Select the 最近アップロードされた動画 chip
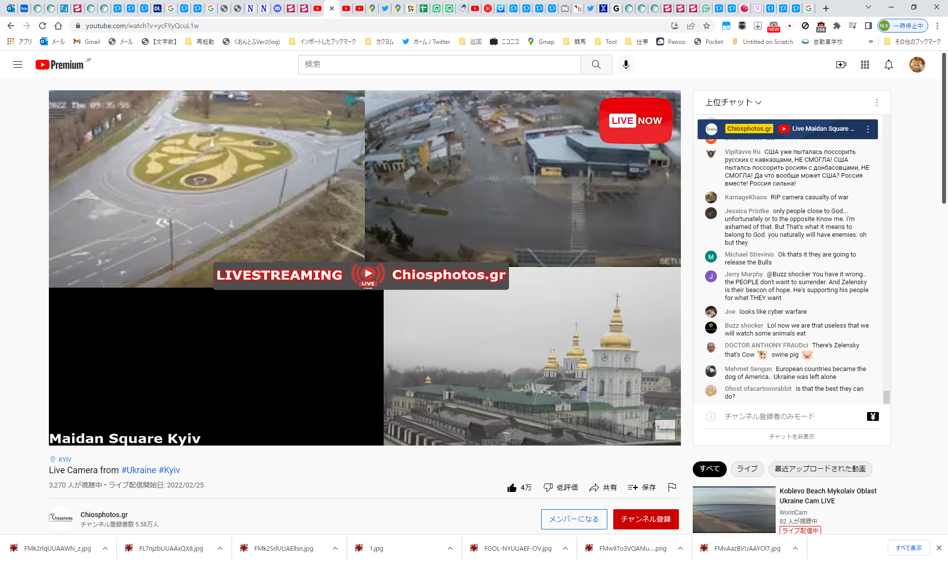This screenshot has width=948, height=562. click(x=820, y=469)
